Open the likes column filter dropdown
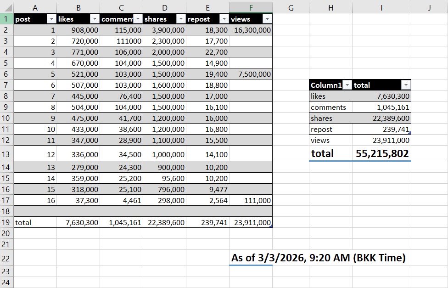 pos(95,19)
